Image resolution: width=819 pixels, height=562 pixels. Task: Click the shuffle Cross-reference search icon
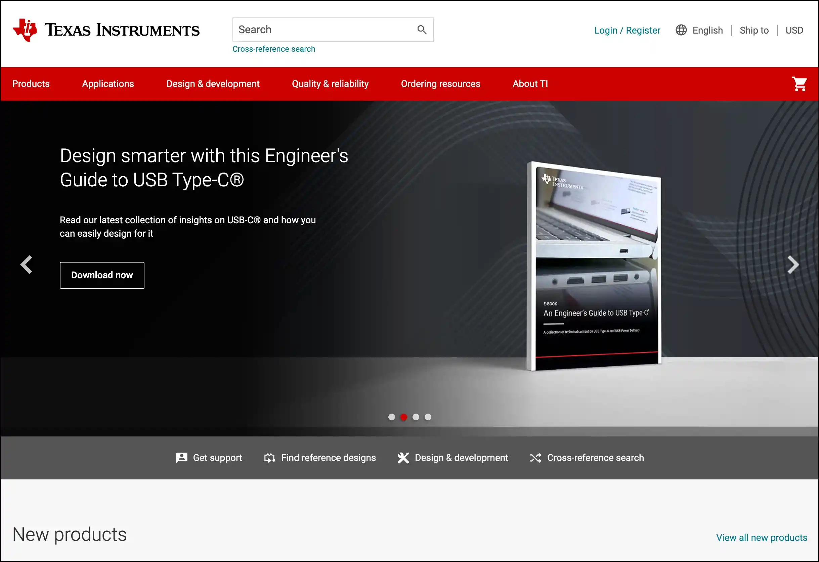pyautogui.click(x=535, y=458)
